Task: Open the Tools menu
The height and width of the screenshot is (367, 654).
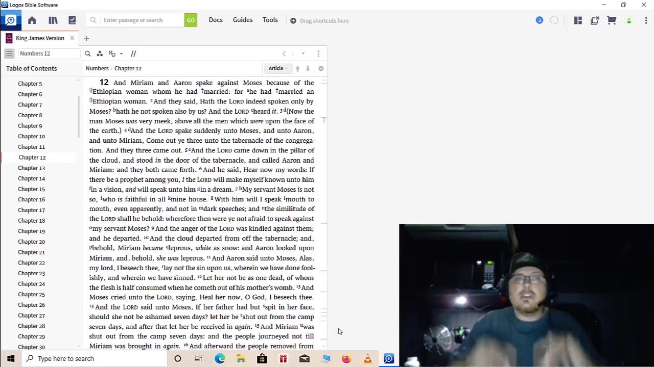Action: pyautogui.click(x=270, y=20)
